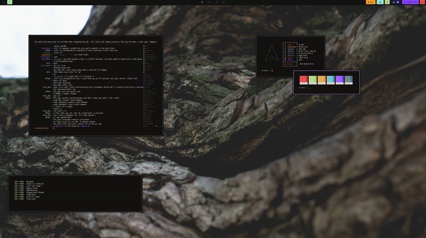Viewport: 426px width, 238px height.
Task: Click the shell icon beside 'zsh' in fastfetch
Action: click(286, 60)
